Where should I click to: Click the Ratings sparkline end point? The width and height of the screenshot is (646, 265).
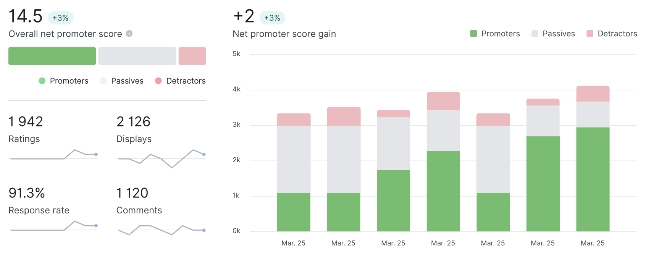coord(96,154)
